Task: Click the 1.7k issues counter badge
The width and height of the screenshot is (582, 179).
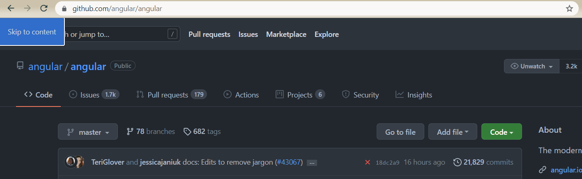Action: click(110, 95)
